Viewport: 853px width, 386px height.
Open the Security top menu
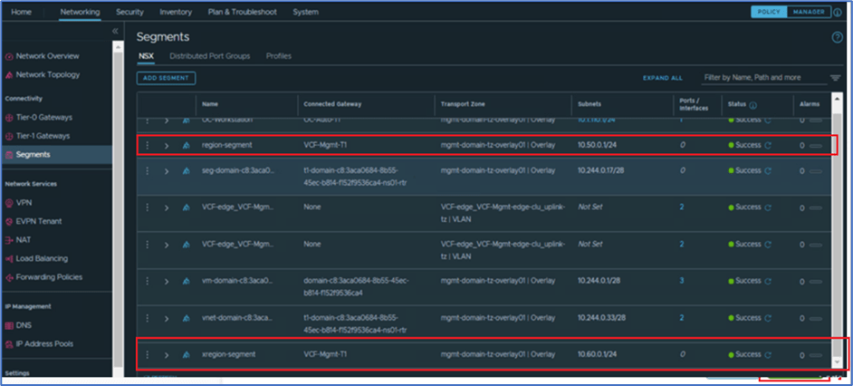129,12
